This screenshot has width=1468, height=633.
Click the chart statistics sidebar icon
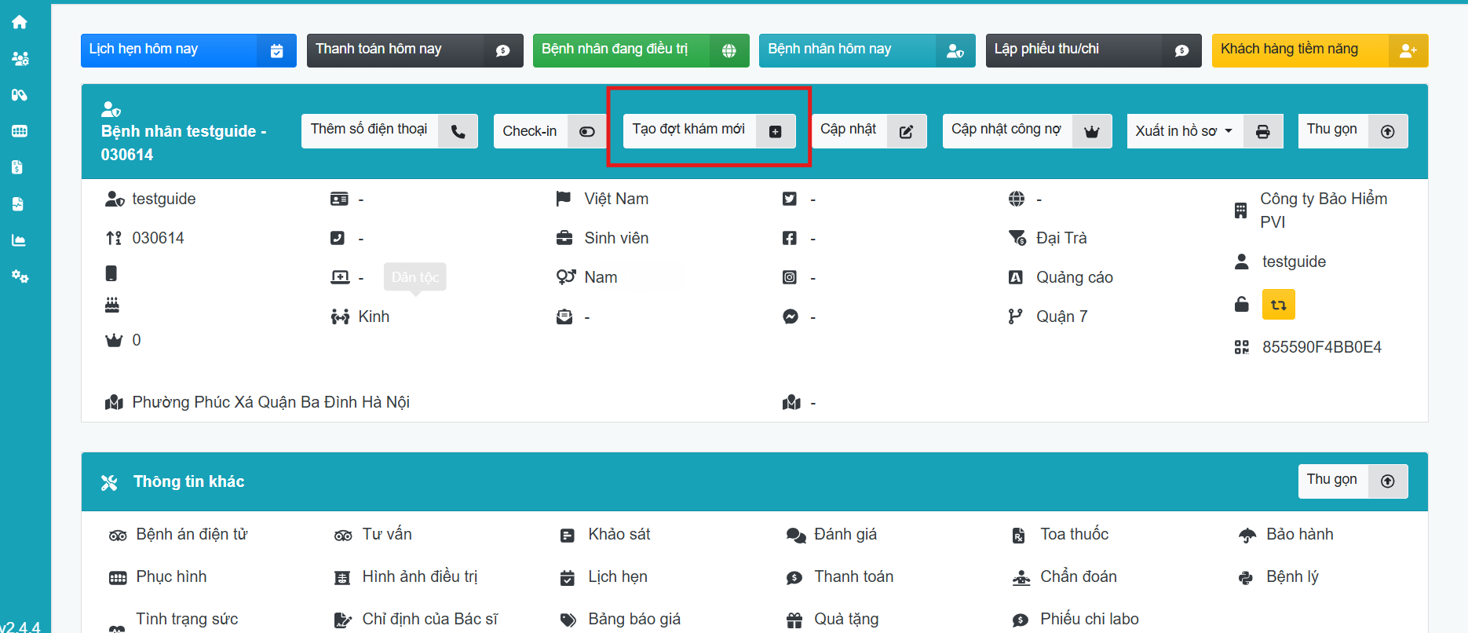point(20,240)
